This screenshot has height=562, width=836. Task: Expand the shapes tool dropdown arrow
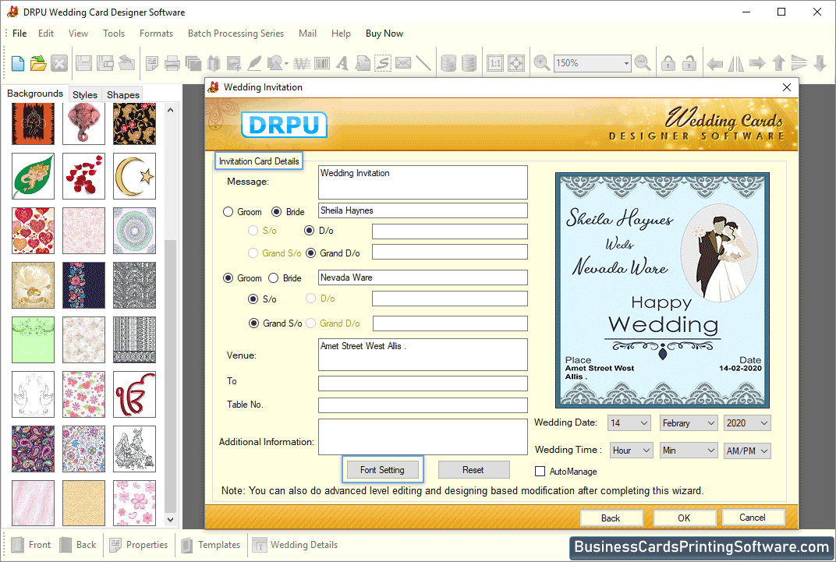tap(287, 64)
